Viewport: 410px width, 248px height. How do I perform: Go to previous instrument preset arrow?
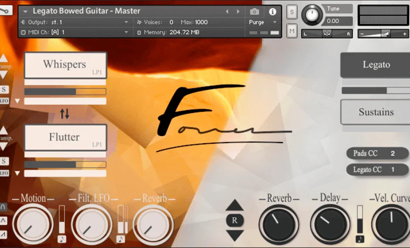click(227, 11)
